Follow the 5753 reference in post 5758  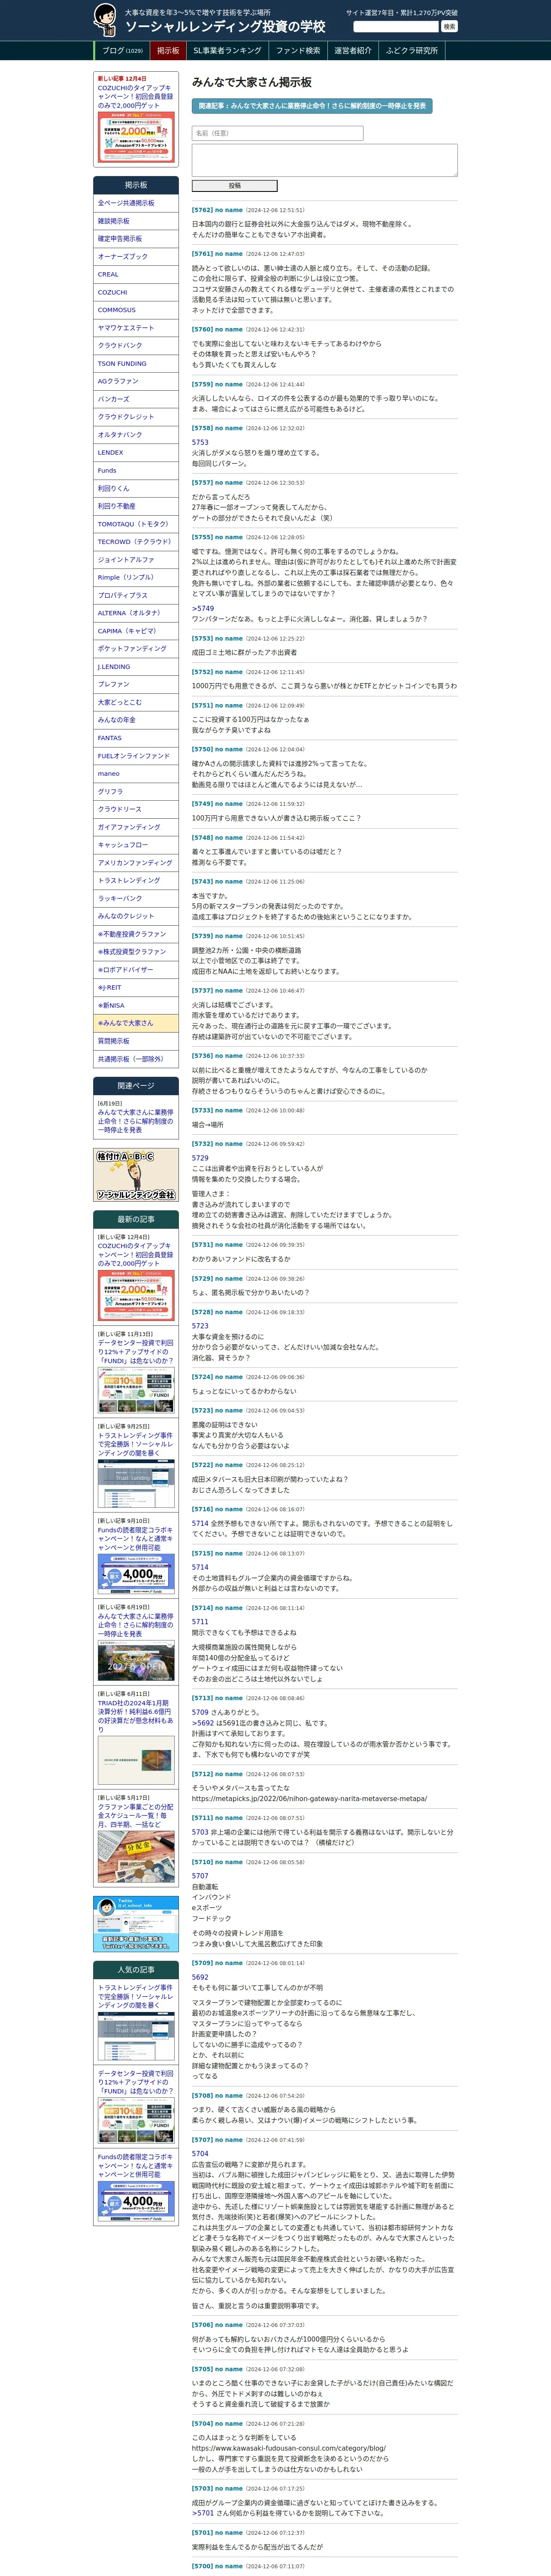point(200,442)
